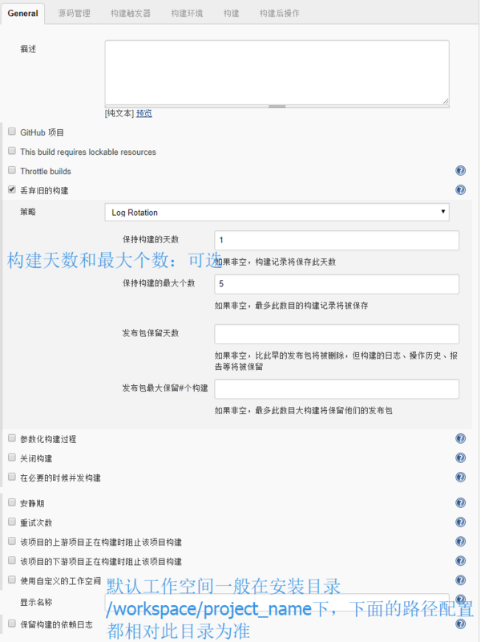Tick 保留构建的依赖日志 checkbox

12,624
